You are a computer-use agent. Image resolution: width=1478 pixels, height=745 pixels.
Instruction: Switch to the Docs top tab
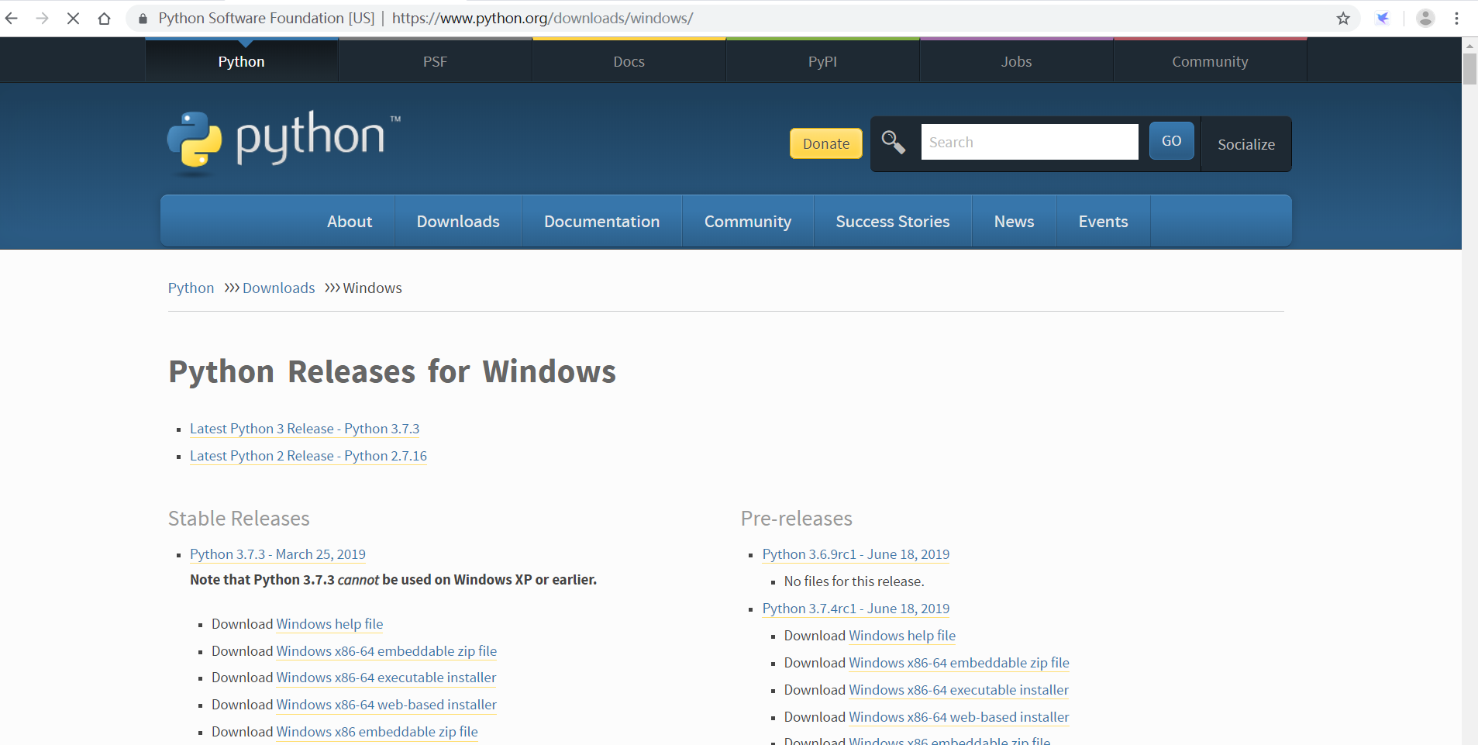(x=629, y=61)
